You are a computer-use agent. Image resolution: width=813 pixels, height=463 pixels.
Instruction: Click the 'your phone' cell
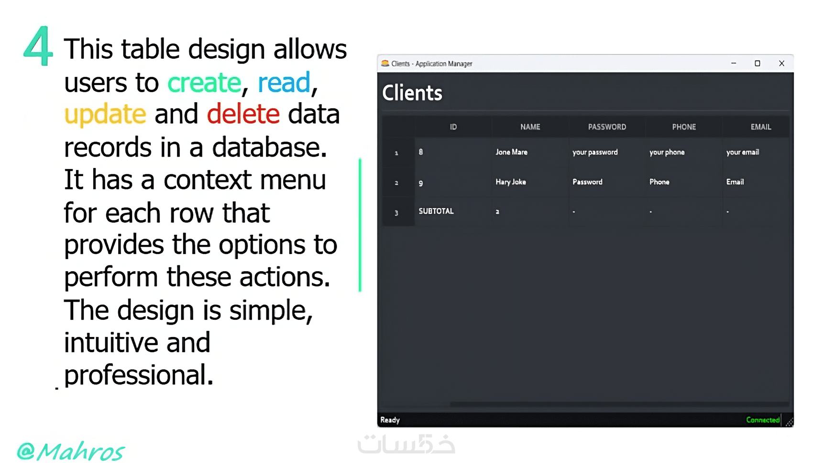(684, 152)
